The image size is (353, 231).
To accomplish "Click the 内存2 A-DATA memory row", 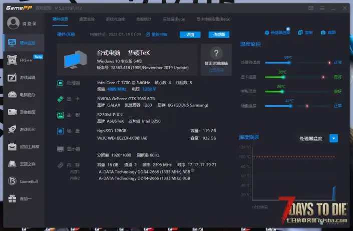I will click(x=144, y=178).
